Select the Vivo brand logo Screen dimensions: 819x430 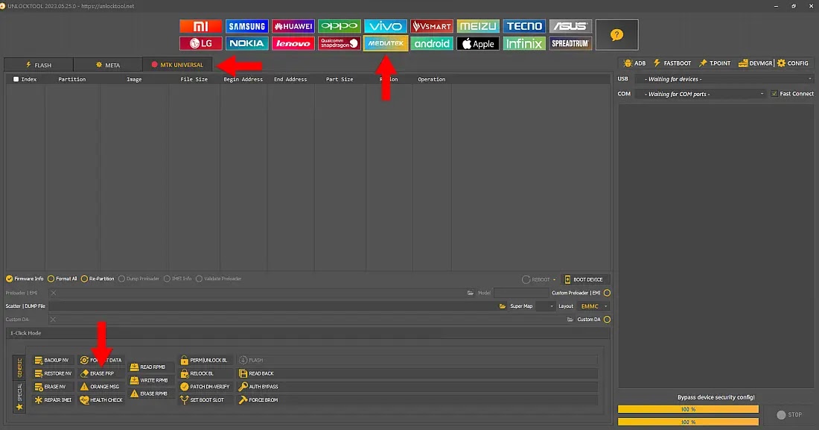coord(386,26)
